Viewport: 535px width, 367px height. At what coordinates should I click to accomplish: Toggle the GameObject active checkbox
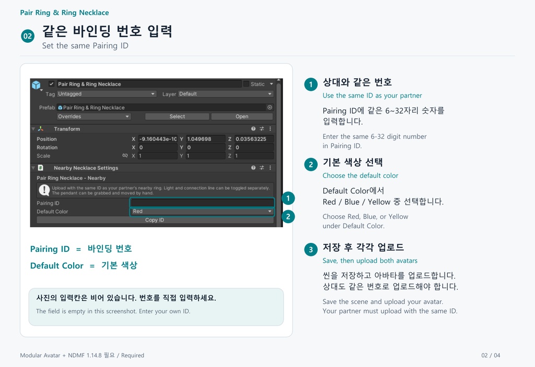point(52,84)
